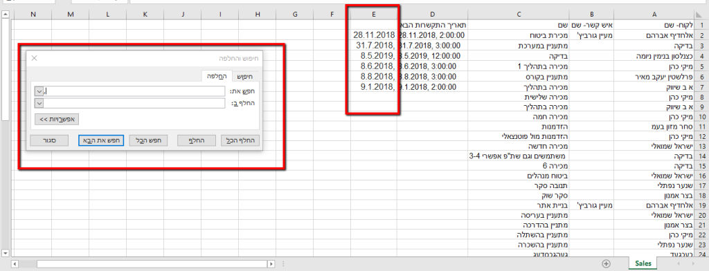Select column E header
Viewport: 709px width, 271px height.
pos(373,15)
